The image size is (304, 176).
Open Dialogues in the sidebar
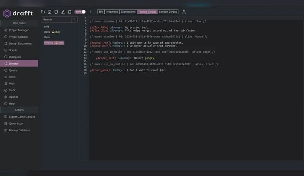[x=19, y=57]
